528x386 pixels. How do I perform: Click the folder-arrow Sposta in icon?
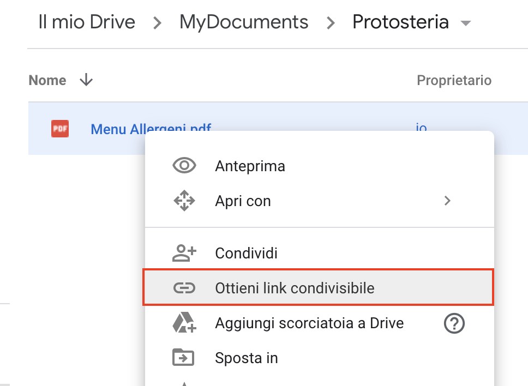(183, 357)
